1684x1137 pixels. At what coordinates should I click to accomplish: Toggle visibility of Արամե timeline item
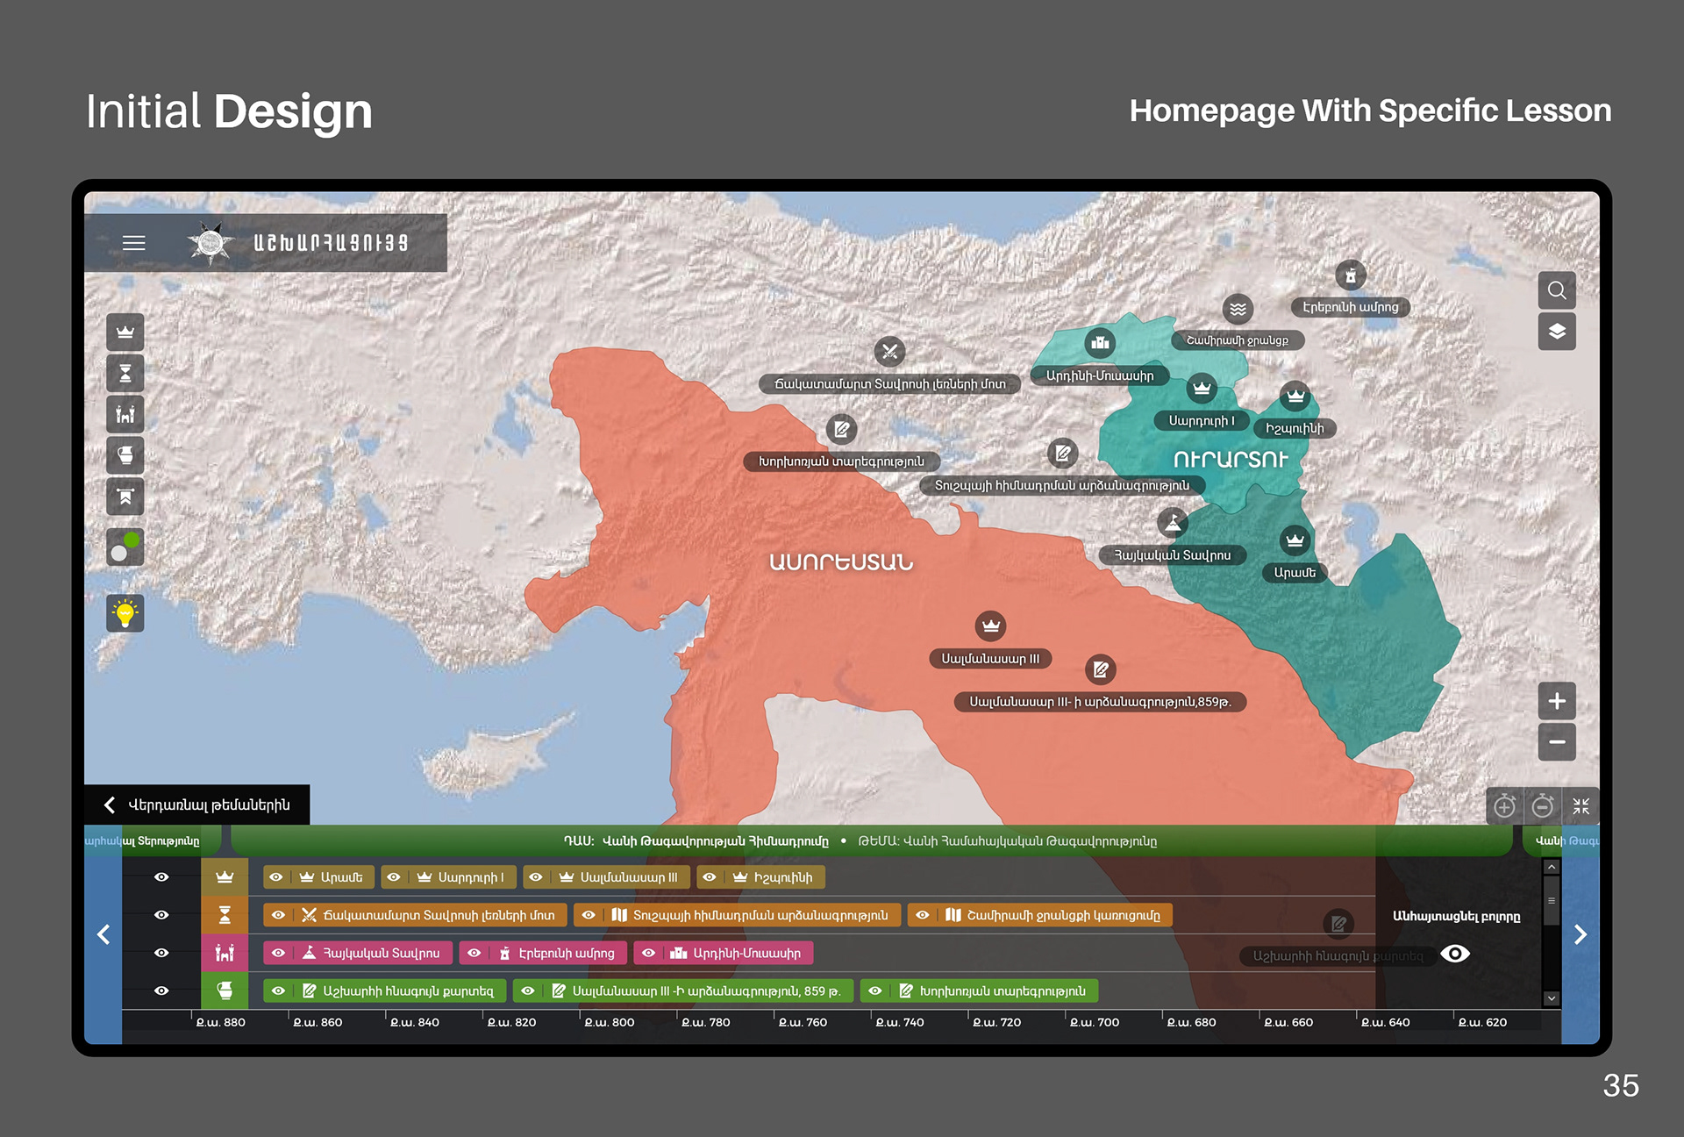(276, 877)
